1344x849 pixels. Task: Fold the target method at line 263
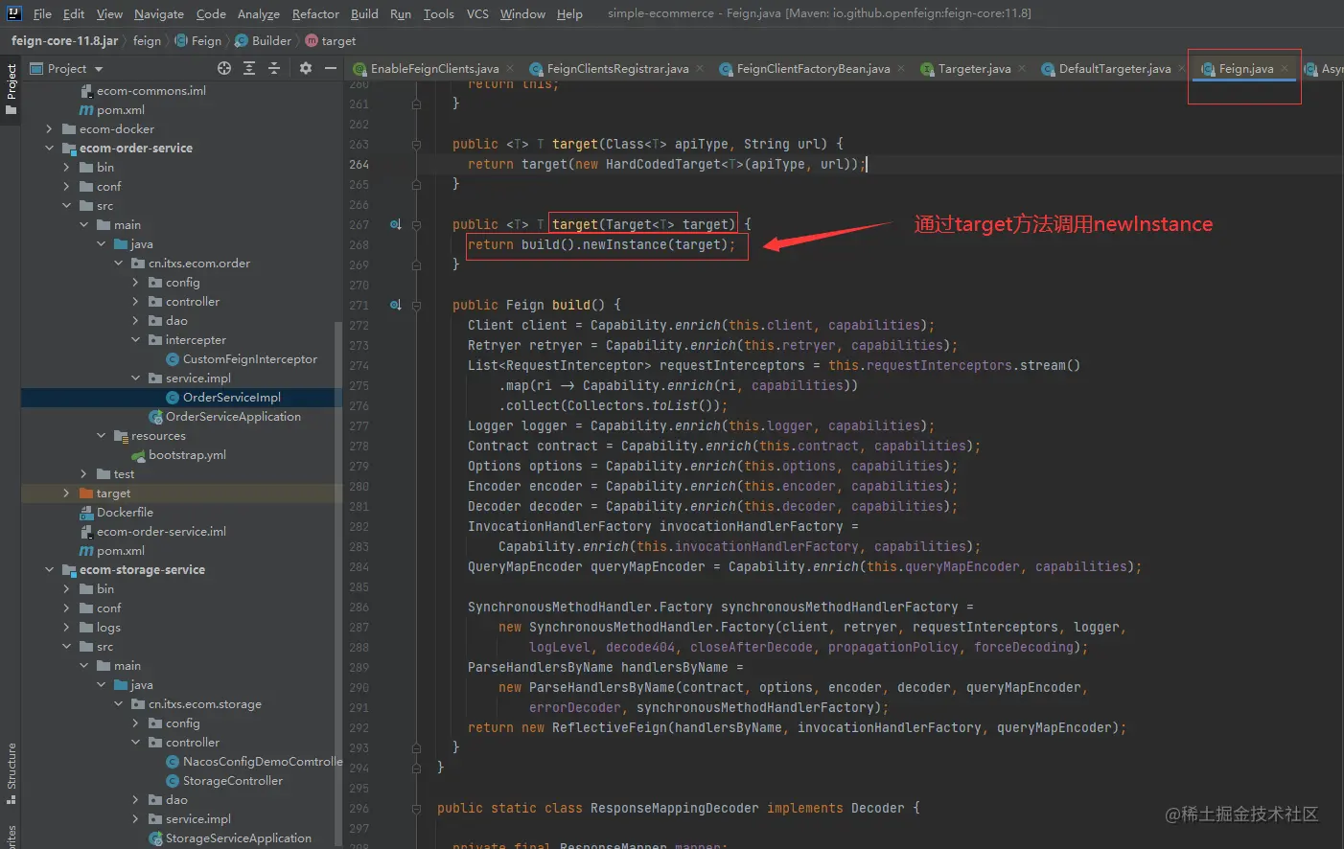[x=416, y=145]
